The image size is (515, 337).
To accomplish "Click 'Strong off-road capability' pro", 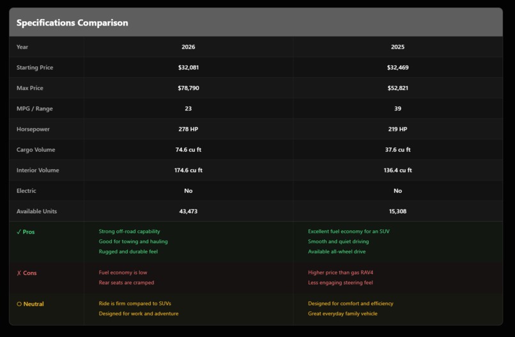I will click(x=130, y=231).
